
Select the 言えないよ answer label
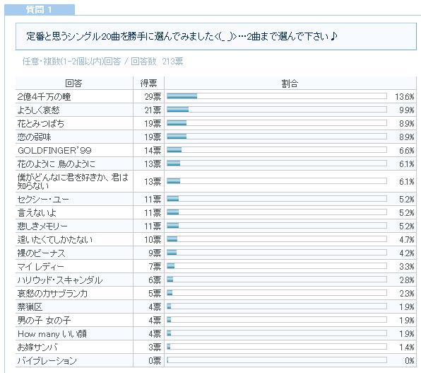(37, 213)
